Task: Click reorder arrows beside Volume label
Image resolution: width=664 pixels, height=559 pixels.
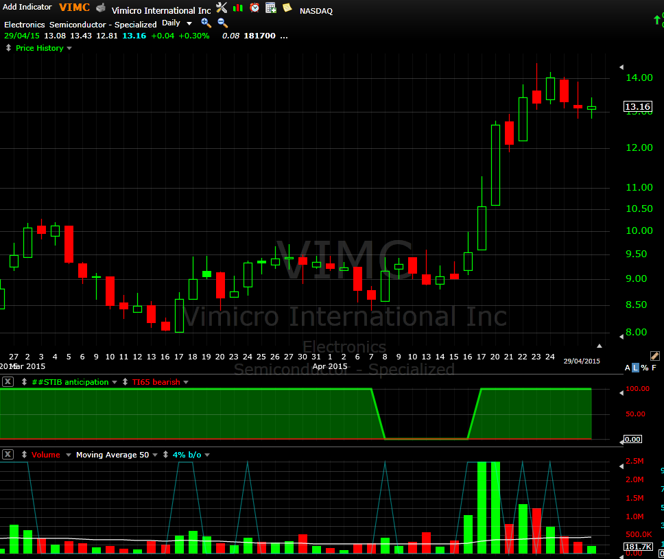Action: click(x=24, y=454)
